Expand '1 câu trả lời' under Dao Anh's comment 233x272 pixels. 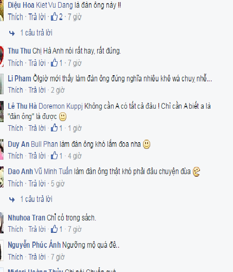click(x=36, y=199)
